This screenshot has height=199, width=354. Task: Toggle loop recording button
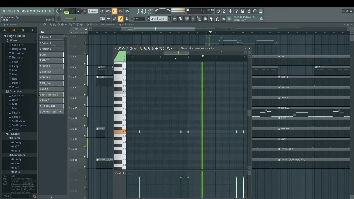pyautogui.click(x=126, y=11)
